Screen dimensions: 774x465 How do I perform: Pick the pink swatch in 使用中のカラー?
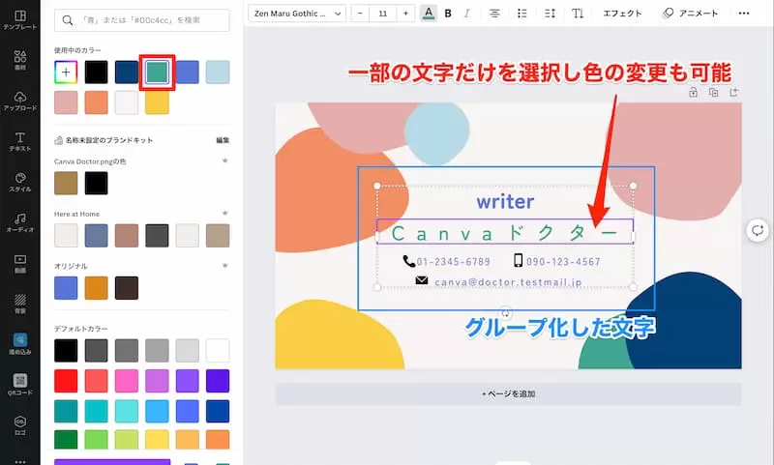66,102
